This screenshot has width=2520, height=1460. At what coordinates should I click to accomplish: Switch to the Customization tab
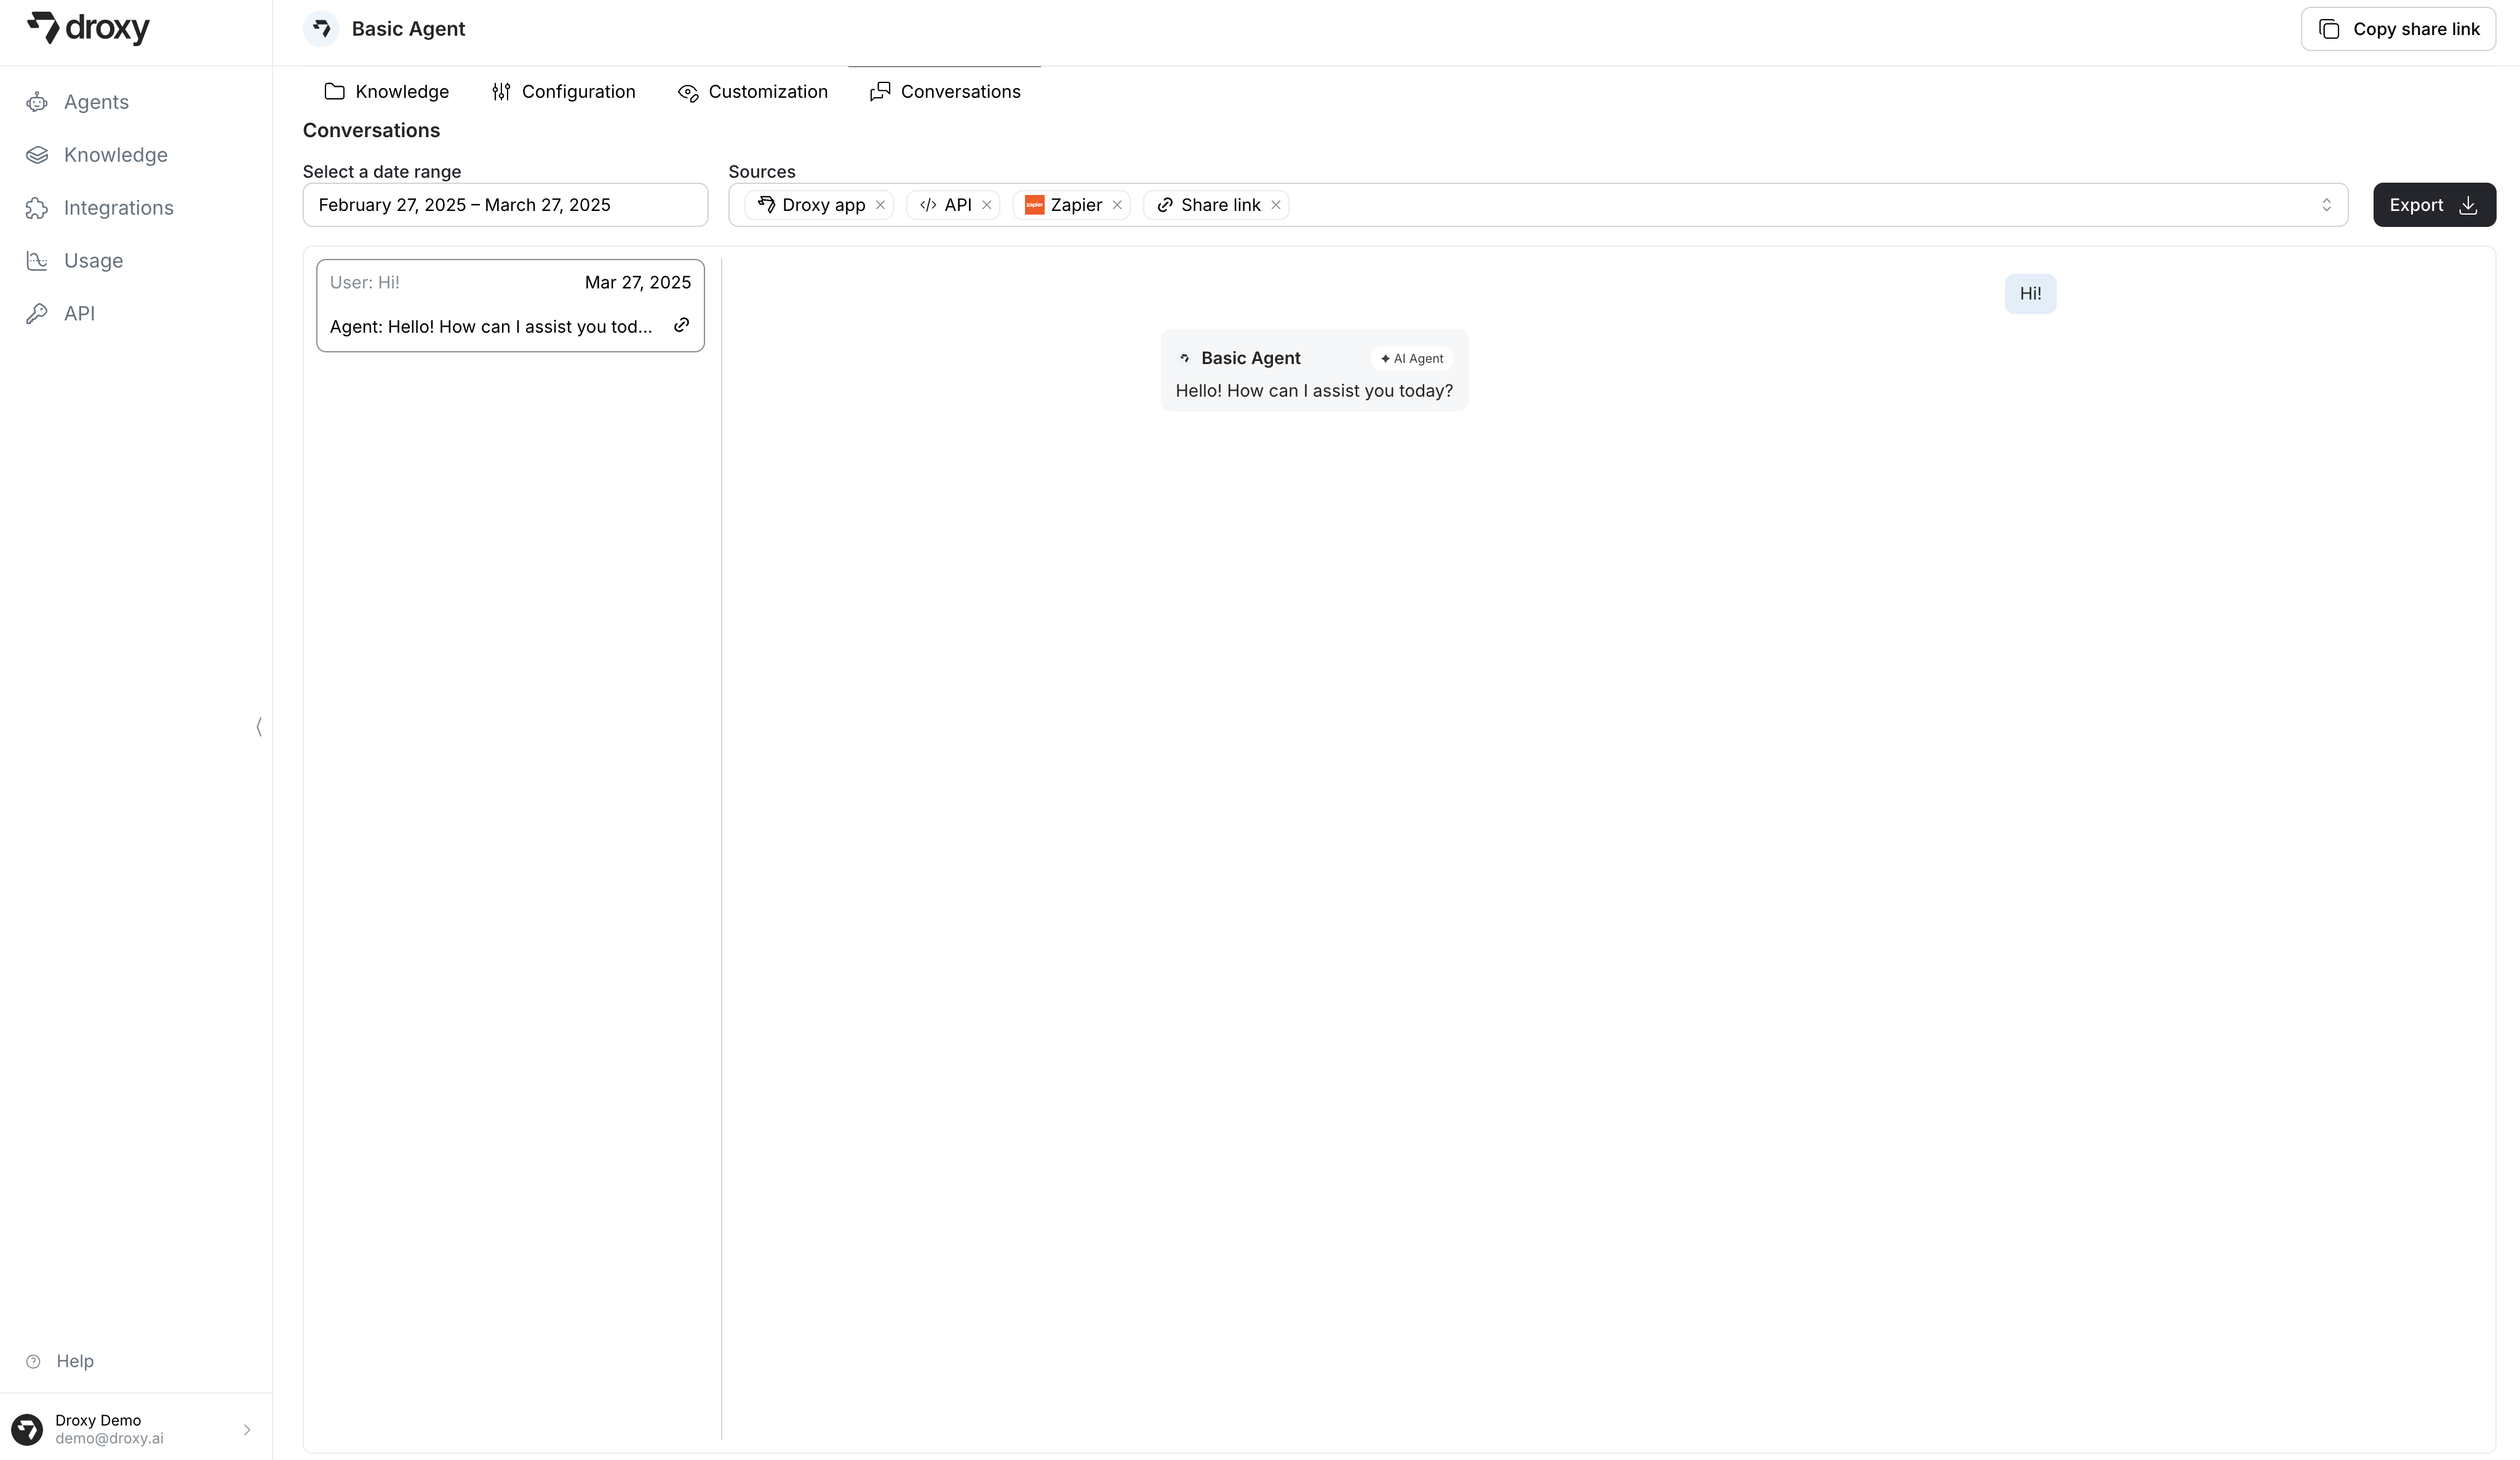[x=752, y=92]
